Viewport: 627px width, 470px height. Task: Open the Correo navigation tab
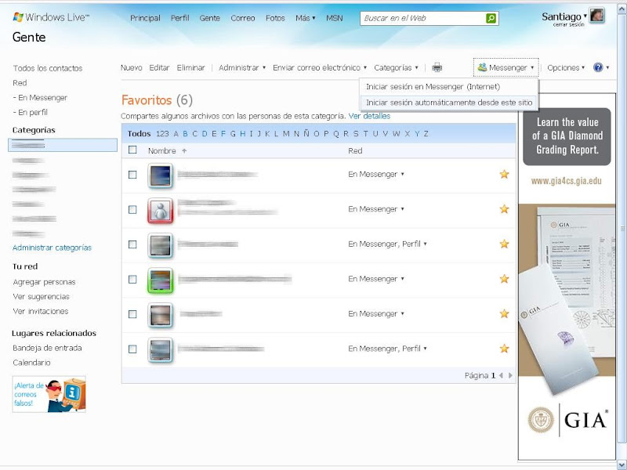point(243,18)
